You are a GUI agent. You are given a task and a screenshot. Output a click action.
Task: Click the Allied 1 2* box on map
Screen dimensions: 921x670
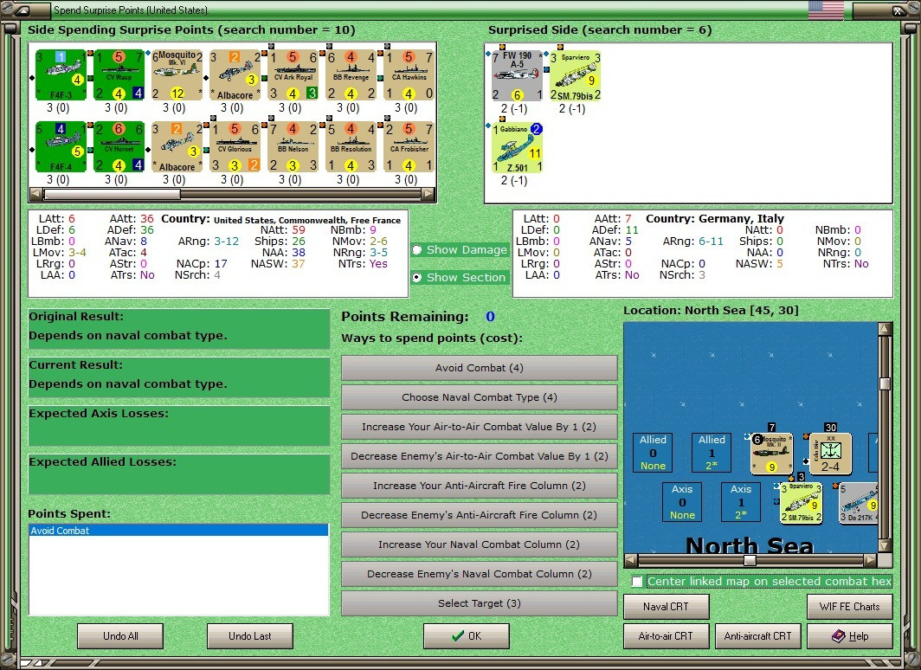pyautogui.click(x=712, y=453)
